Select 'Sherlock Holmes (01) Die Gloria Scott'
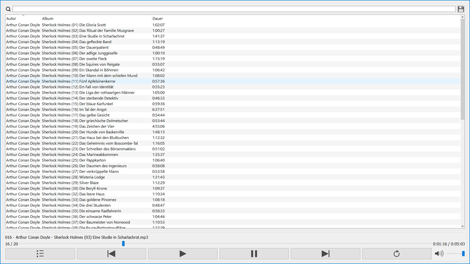 point(233,25)
